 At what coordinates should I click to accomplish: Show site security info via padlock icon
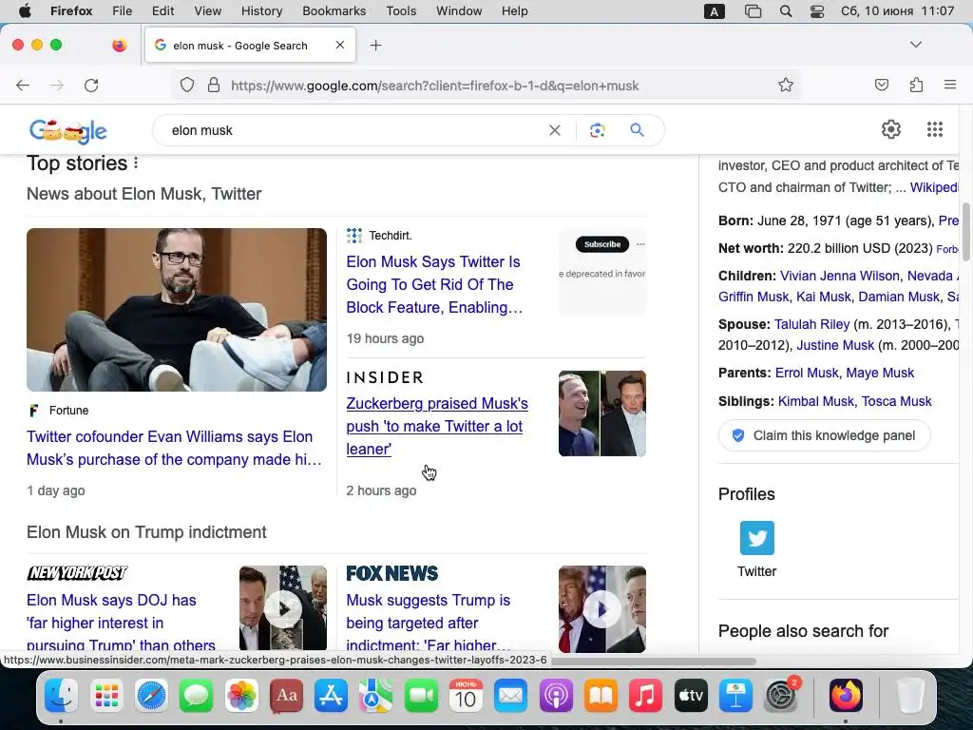click(x=214, y=85)
